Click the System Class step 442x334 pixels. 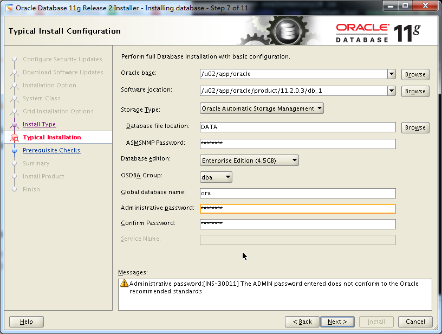(41, 98)
